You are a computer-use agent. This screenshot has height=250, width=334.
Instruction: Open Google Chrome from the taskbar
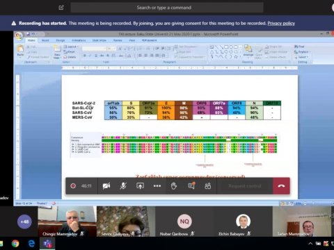tap(15, 244)
